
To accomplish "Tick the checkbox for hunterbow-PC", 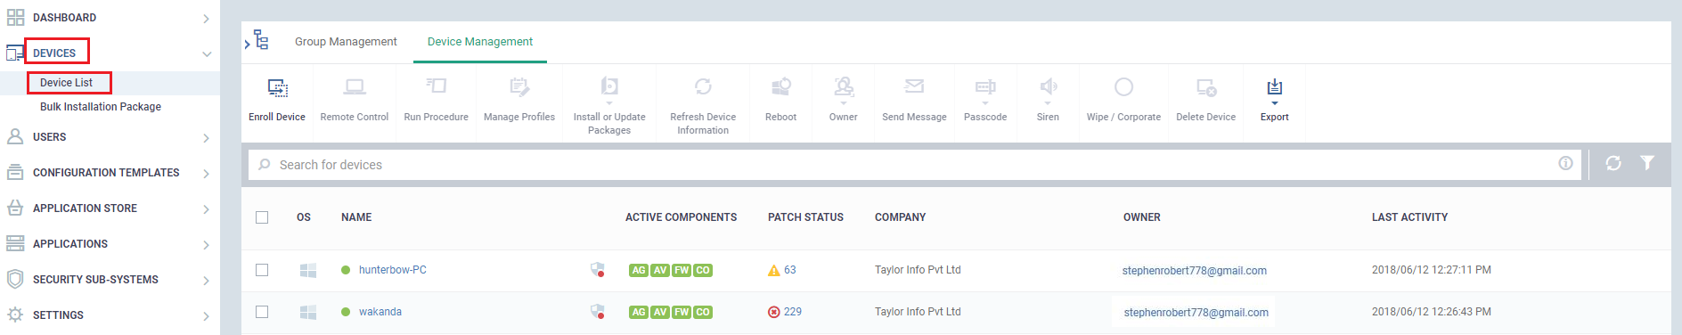I will tap(262, 270).
